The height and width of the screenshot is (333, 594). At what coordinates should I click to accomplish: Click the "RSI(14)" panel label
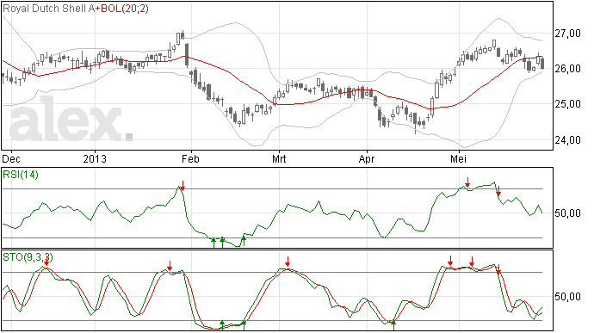coord(21,175)
